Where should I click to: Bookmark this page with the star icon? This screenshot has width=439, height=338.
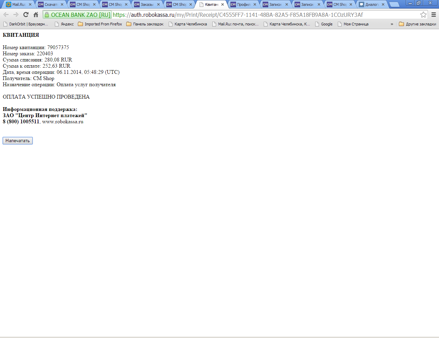(423, 14)
